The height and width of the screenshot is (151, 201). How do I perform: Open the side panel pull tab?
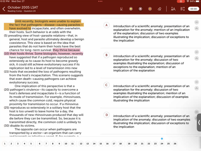(199, 122)
